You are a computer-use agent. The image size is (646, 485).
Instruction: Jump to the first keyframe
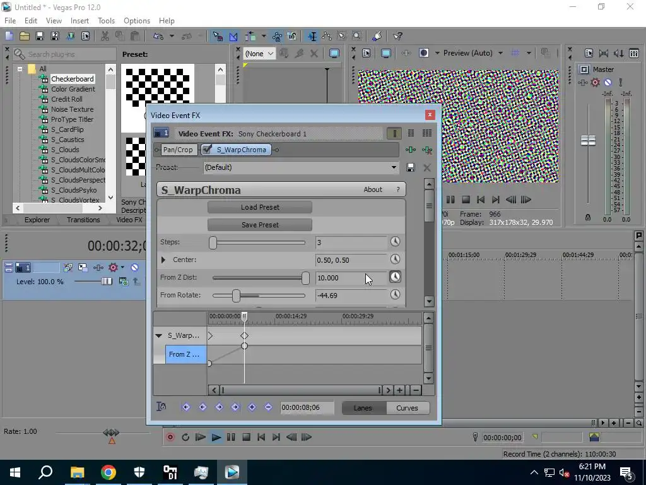click(186, 407)
